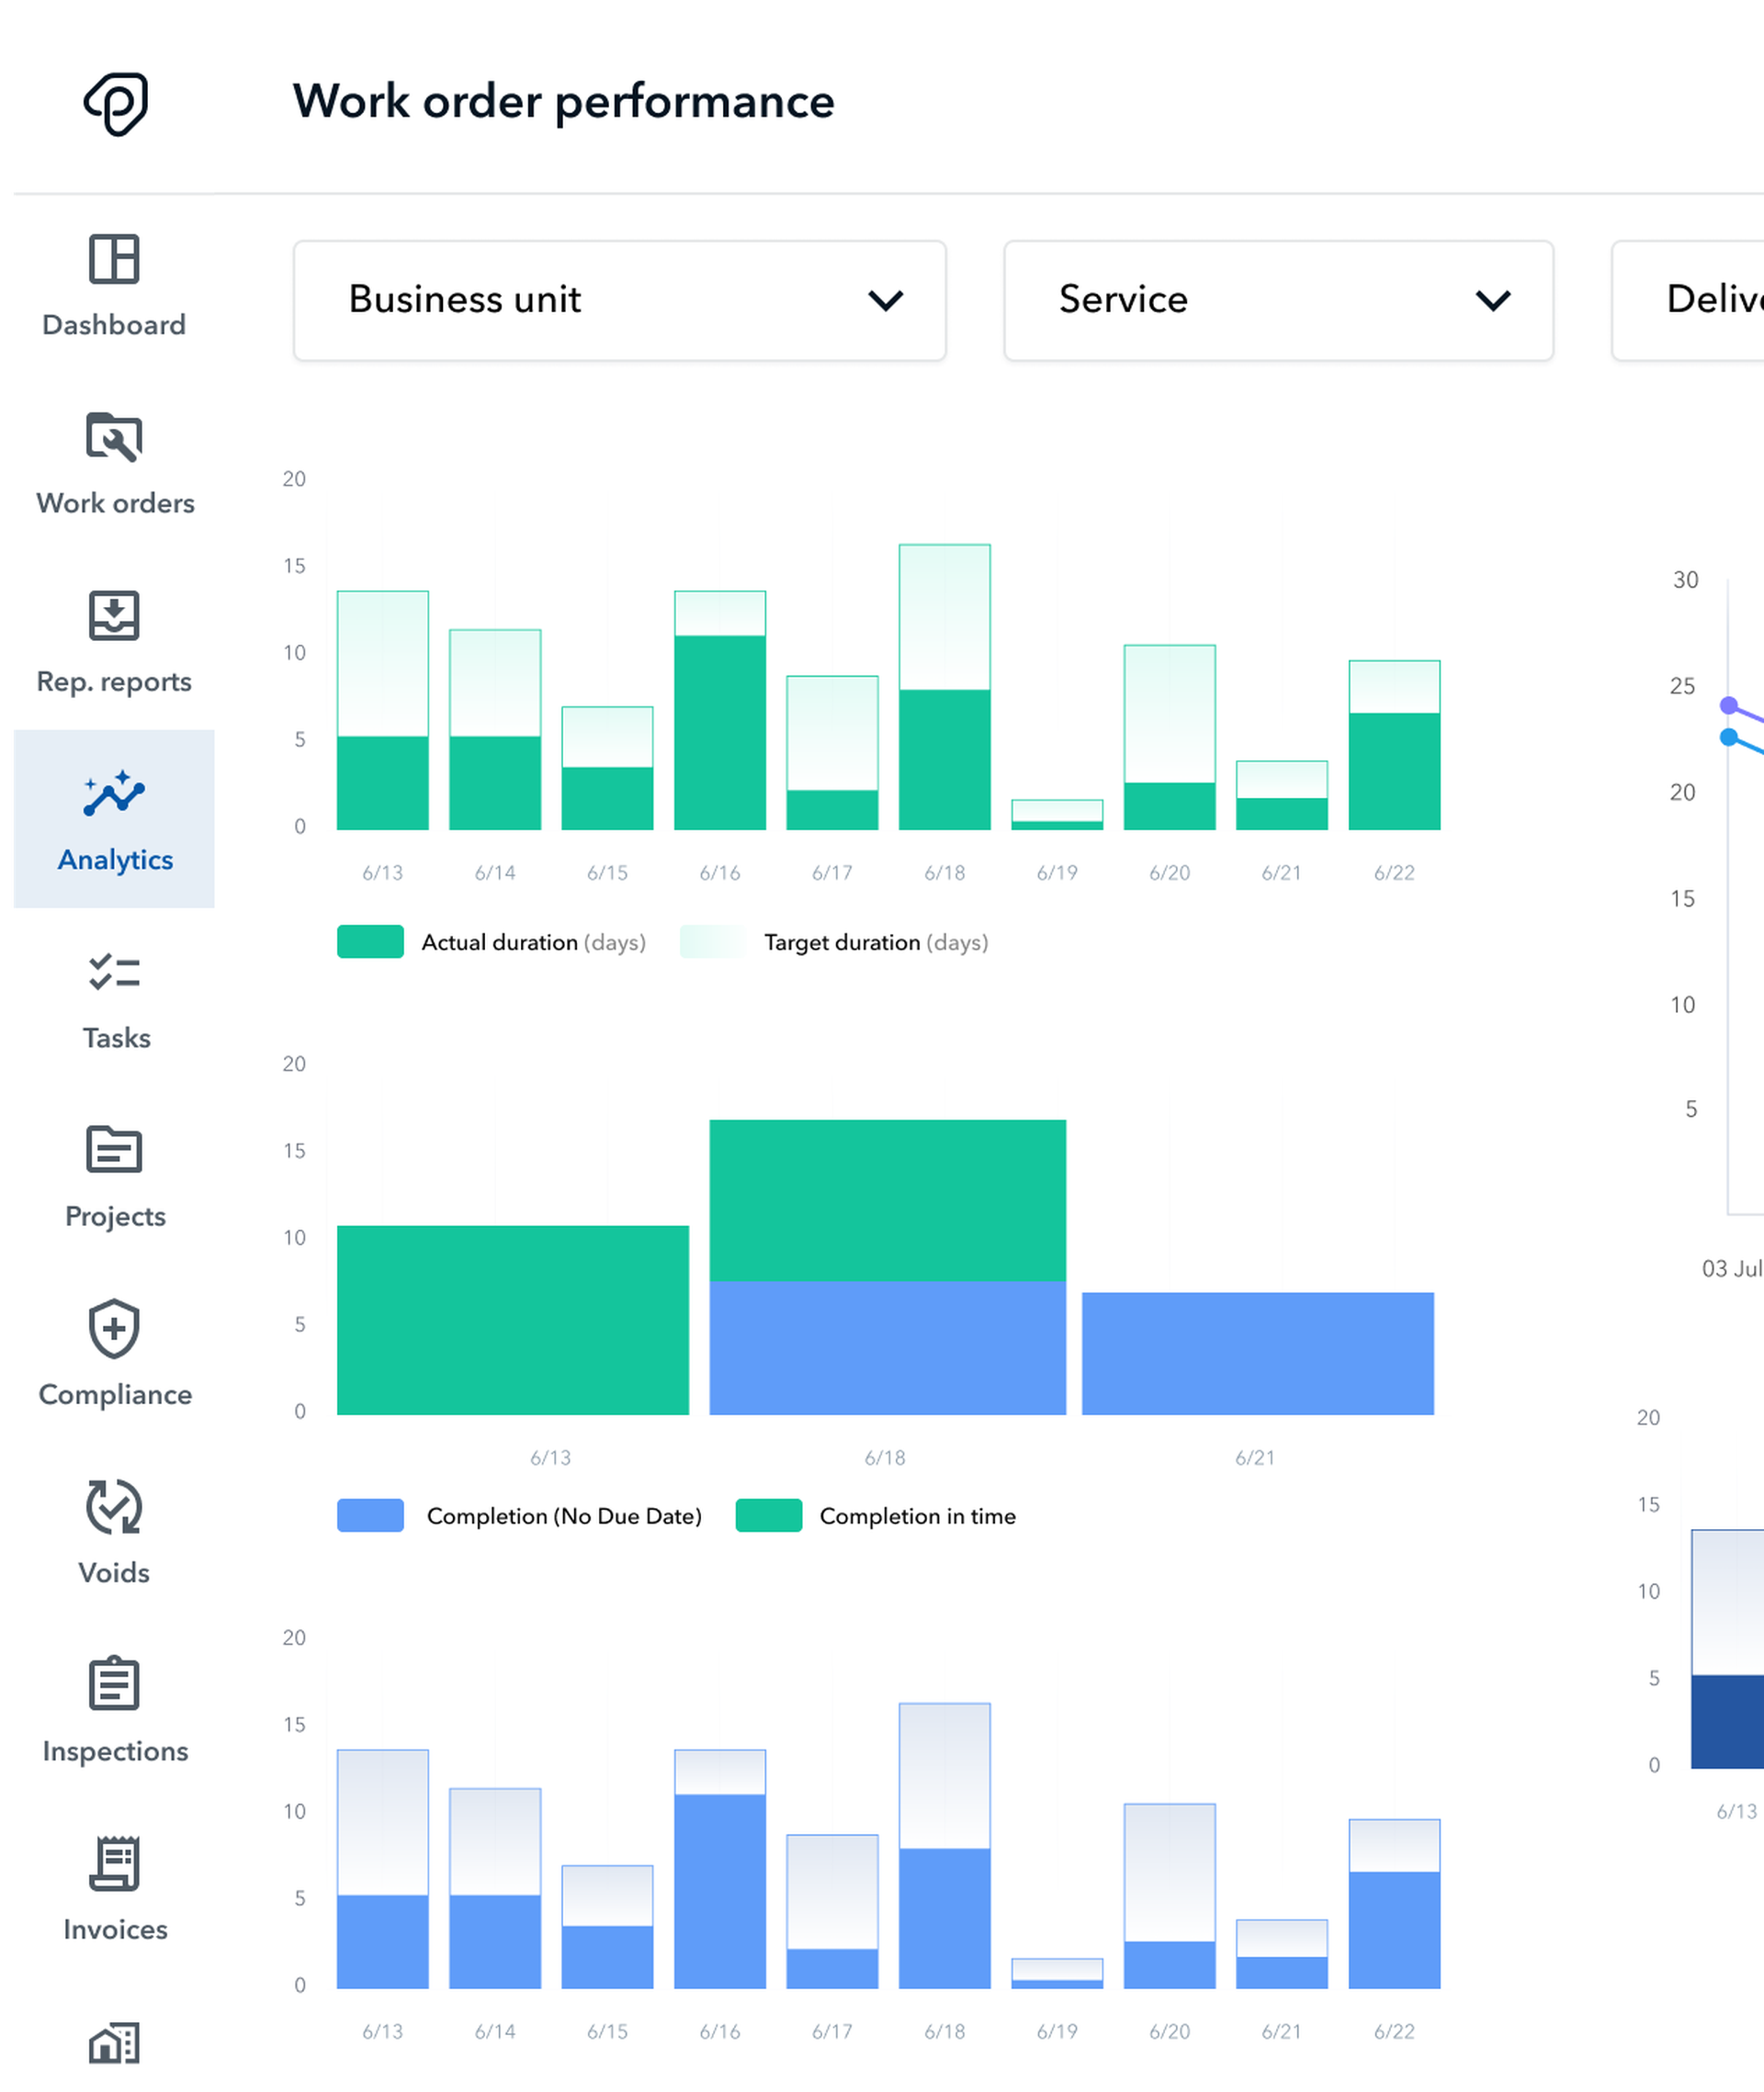Toggle Completion (No Due Date) legend
Screen dimensions: 1764x2092
click(370, 1516)
